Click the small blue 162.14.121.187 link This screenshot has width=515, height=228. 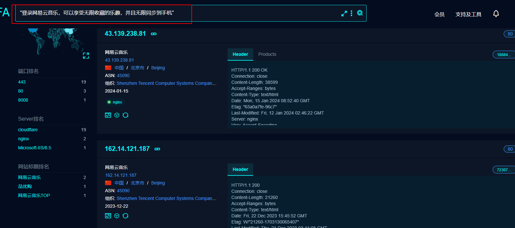tap(121, 175)
